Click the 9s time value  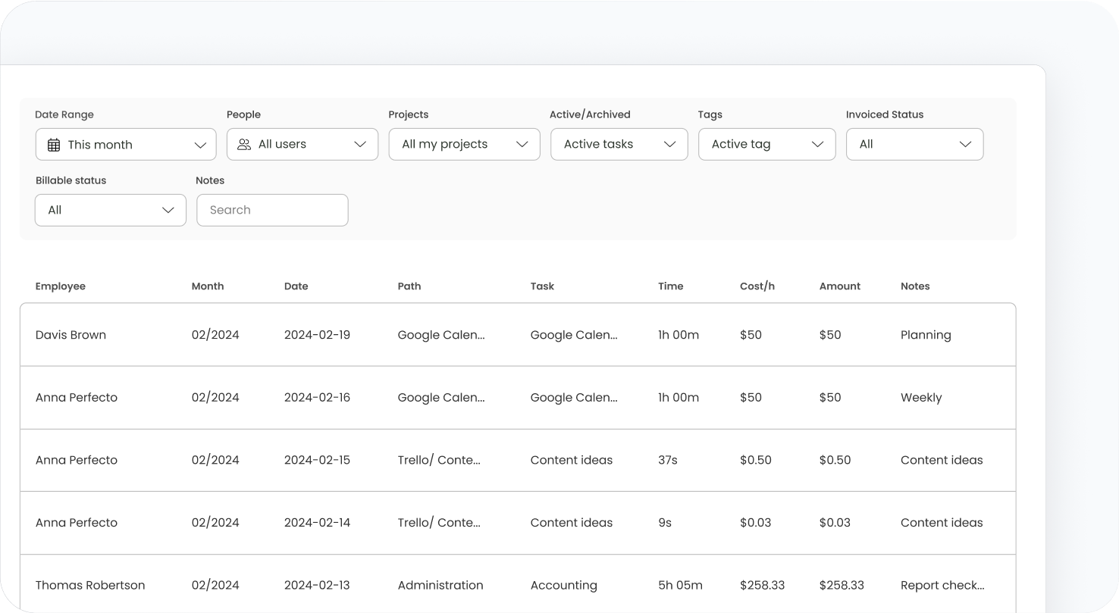665,523
